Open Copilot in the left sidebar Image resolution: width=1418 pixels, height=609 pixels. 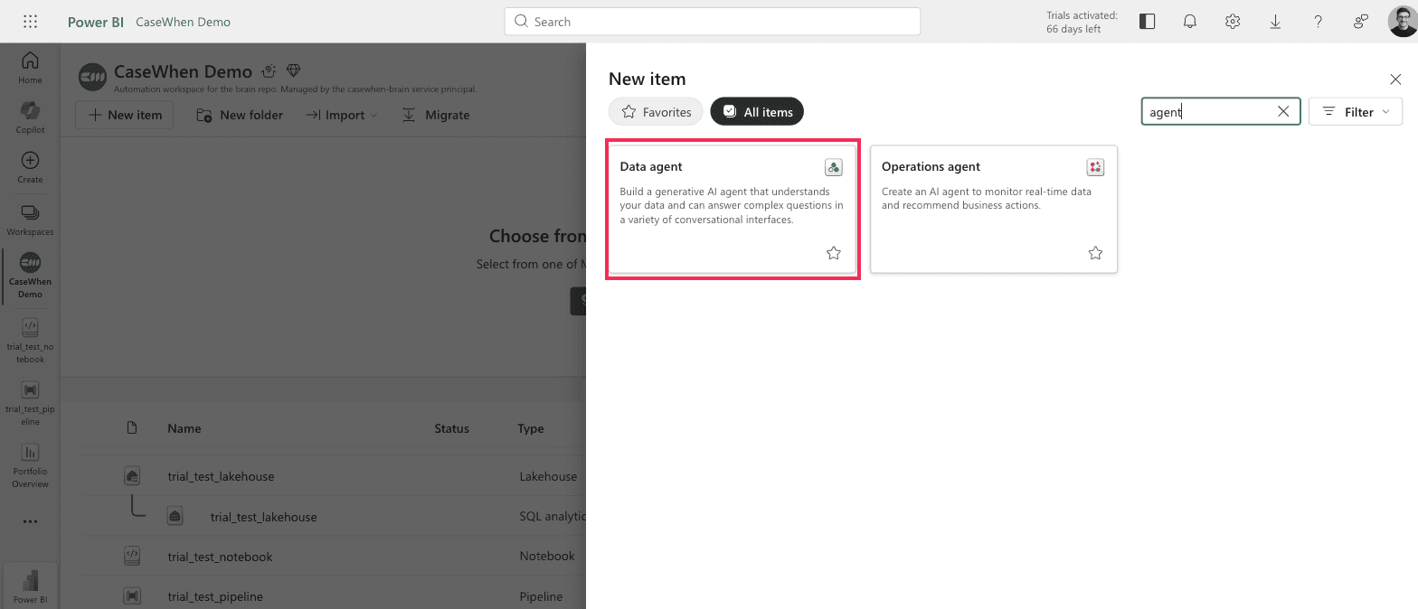click(30, 117)
